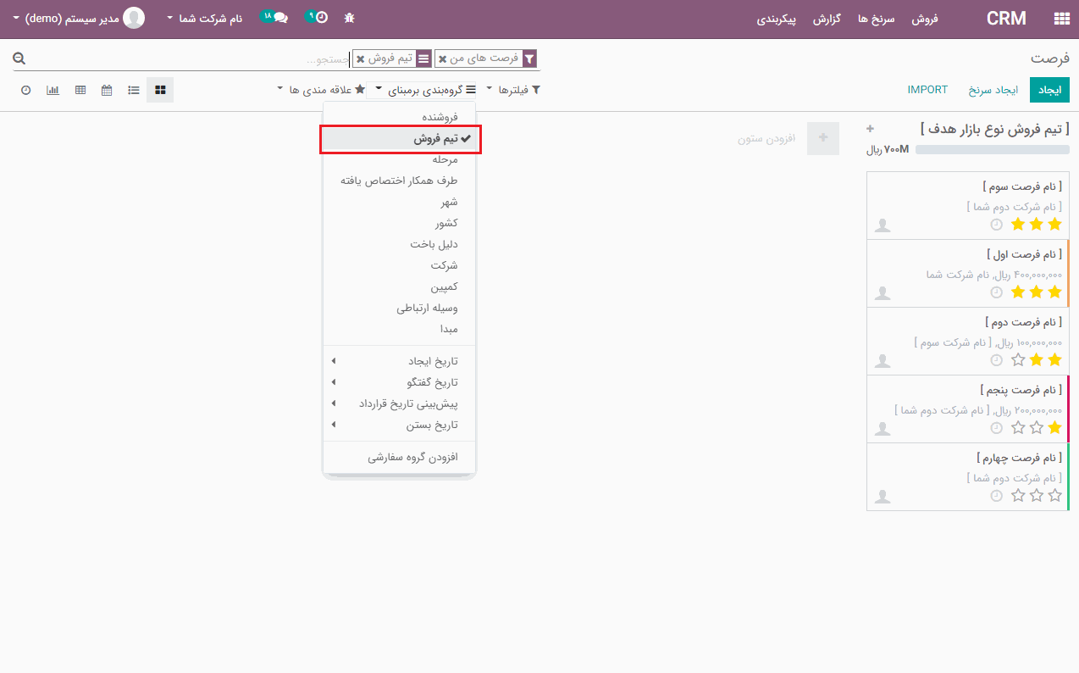Set priority star on نام فرصت چهارم

click(1054, 495)
